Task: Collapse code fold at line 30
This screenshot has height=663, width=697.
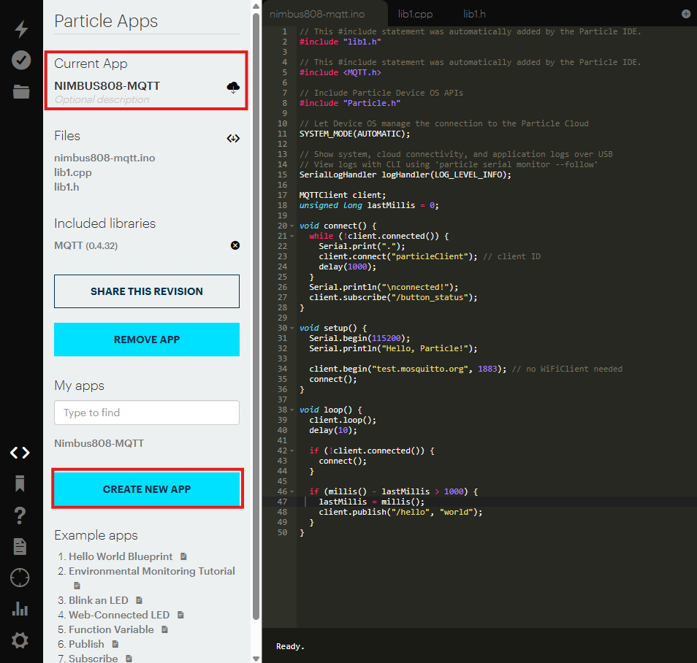Action: [292, 328]
